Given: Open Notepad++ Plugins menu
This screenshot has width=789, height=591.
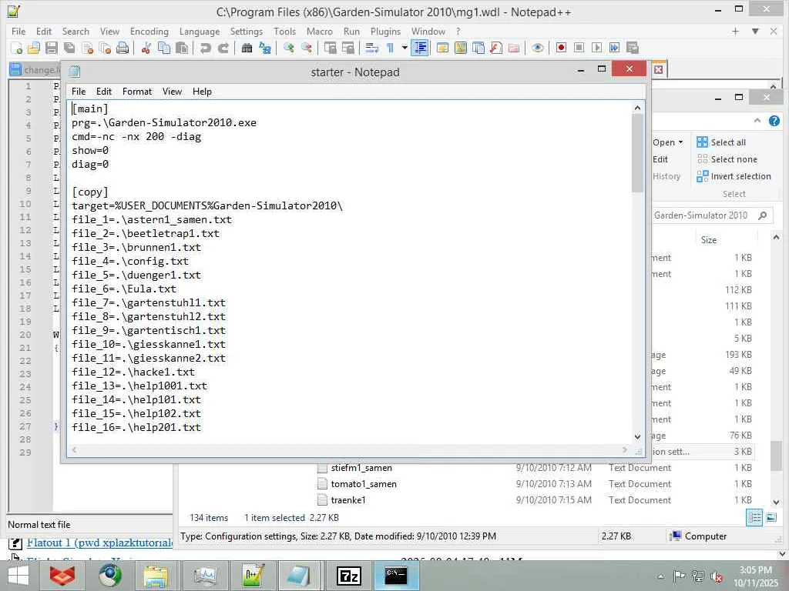Looking at the screenshot, I should [385, 31].
